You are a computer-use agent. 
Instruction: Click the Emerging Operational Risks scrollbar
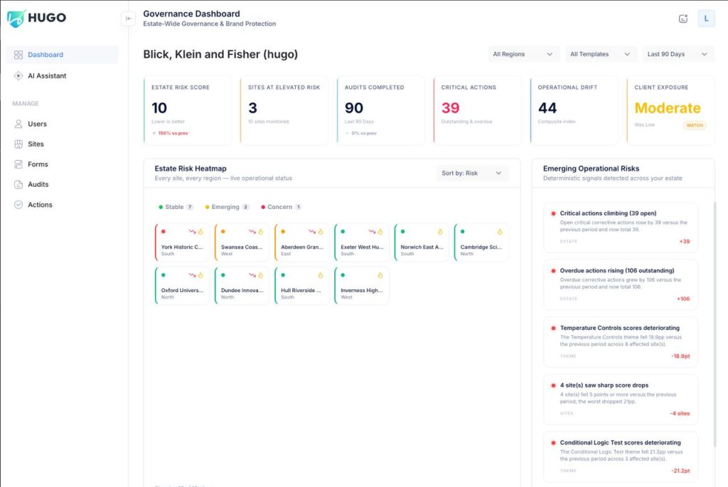pos(714,325)
